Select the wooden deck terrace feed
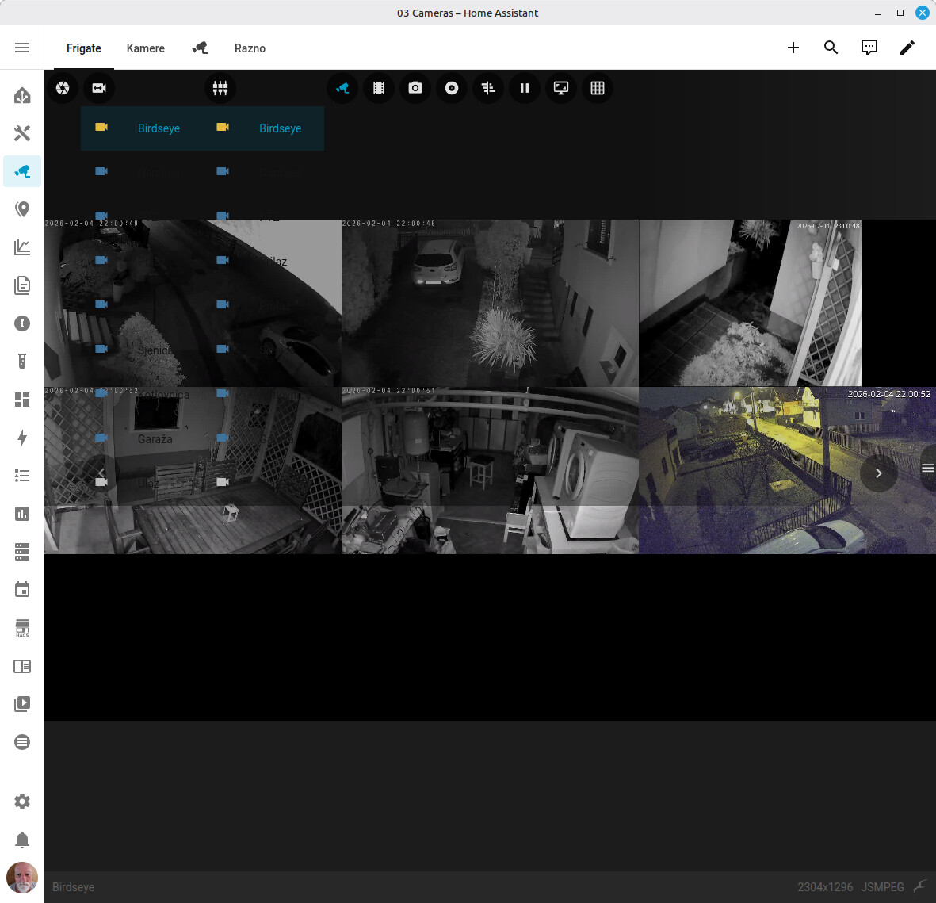 [x=193, y=470]
